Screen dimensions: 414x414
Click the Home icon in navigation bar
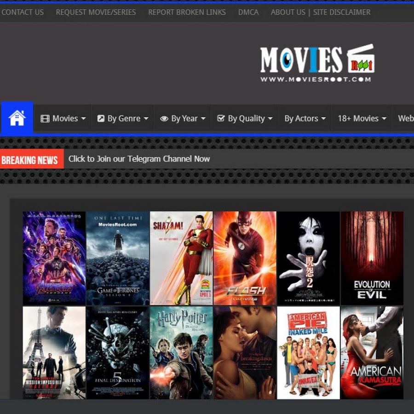click(x=17, y=118)
